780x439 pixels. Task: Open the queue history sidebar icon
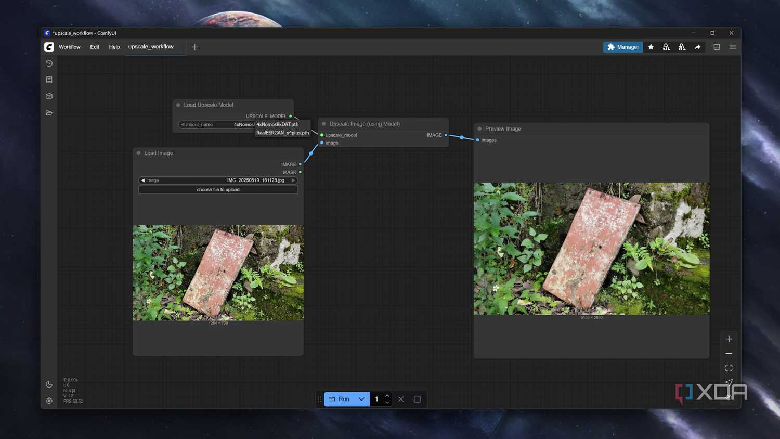coord(49,63)
